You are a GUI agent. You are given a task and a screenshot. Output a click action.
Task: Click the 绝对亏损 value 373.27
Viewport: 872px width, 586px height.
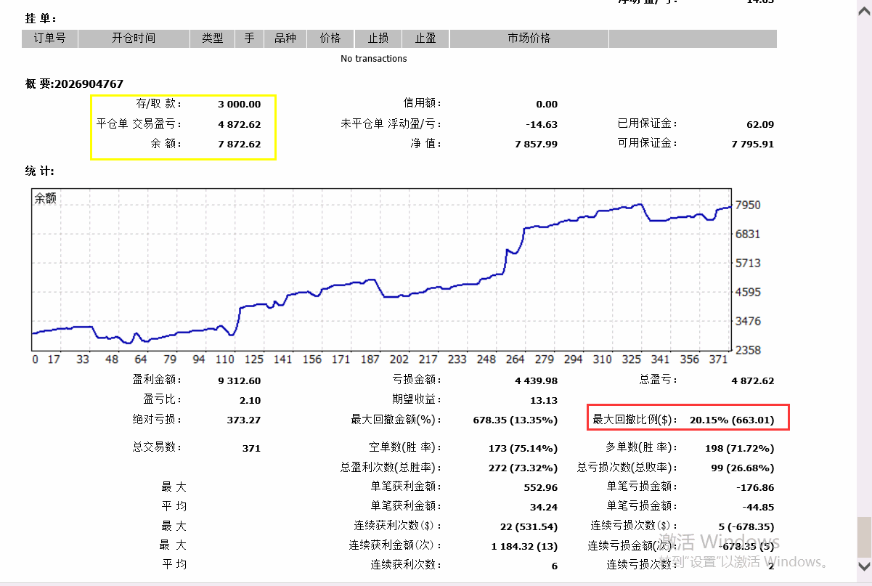(x=243, y=420)
